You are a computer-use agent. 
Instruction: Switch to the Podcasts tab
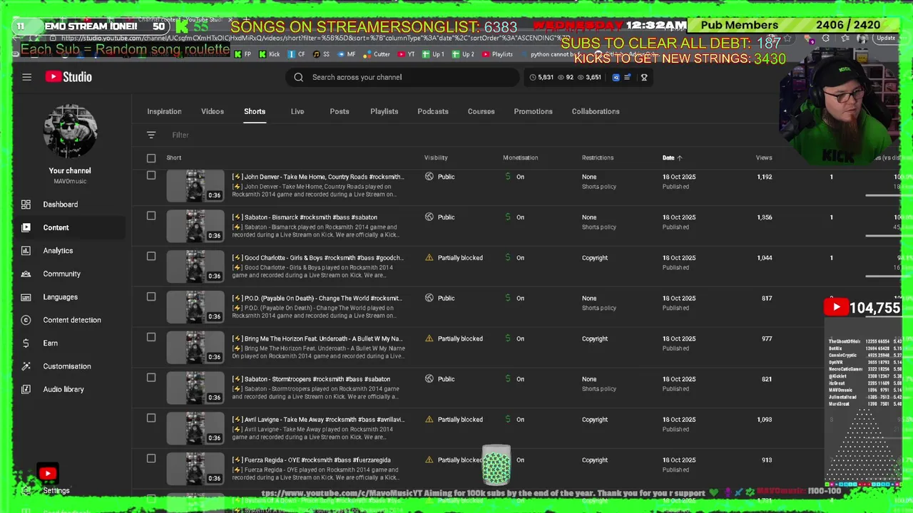(433, 111)
